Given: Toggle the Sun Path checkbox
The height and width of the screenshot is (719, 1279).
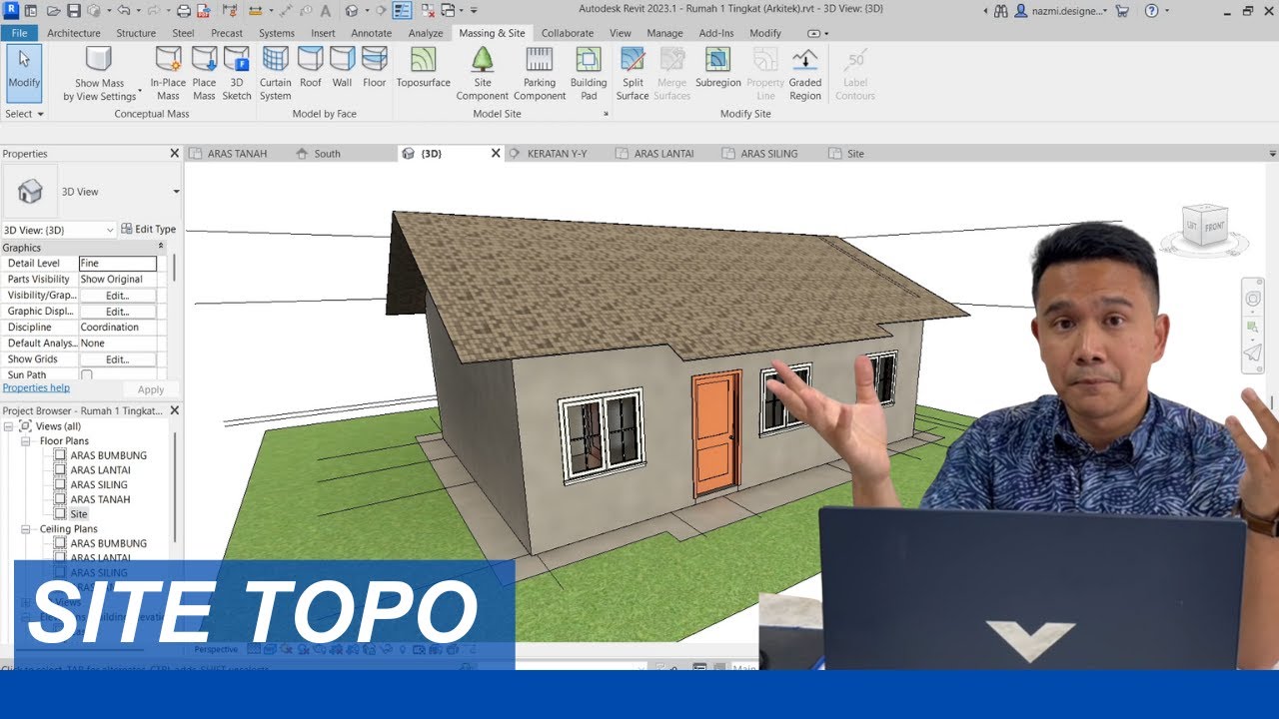Looking at the screenshot, I should click(x=86, y=375).
